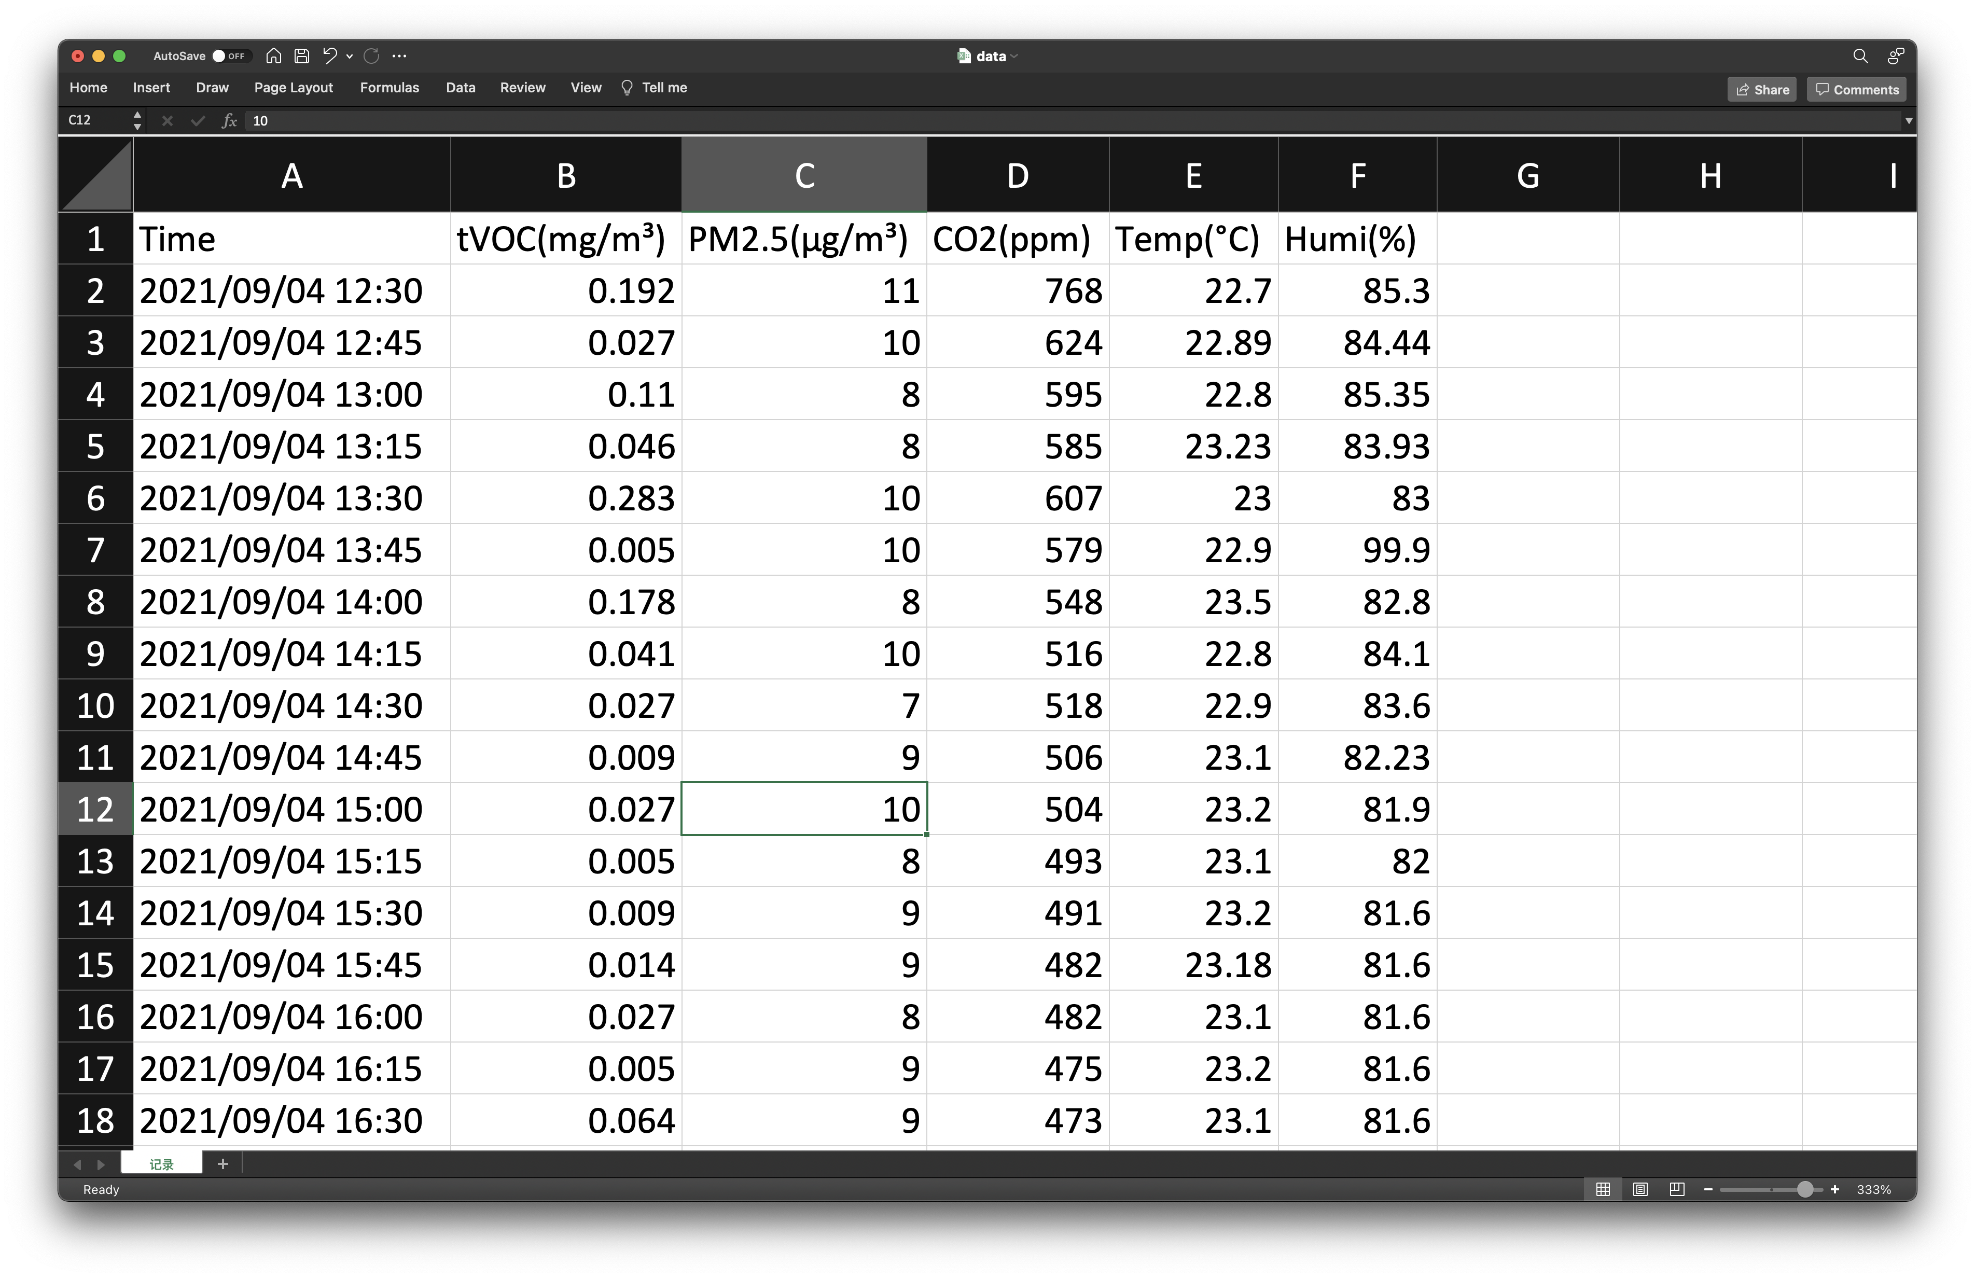The height and width of the screenshot is (1278, 1975).
Task: Open the undo history dropdown arrow
Action: coord(350,57)
